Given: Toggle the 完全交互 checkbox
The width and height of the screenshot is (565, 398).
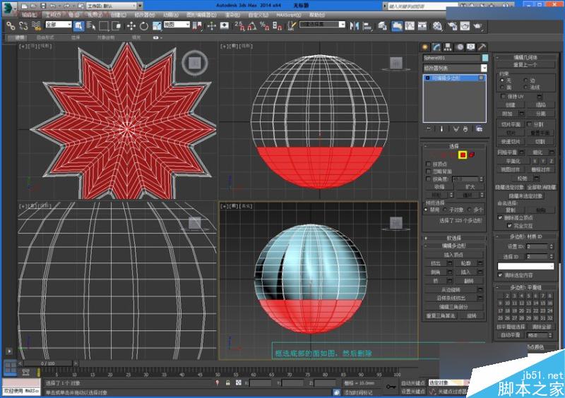Looking at the screenshot, I should pyautogui.click(x=509, y=226).
